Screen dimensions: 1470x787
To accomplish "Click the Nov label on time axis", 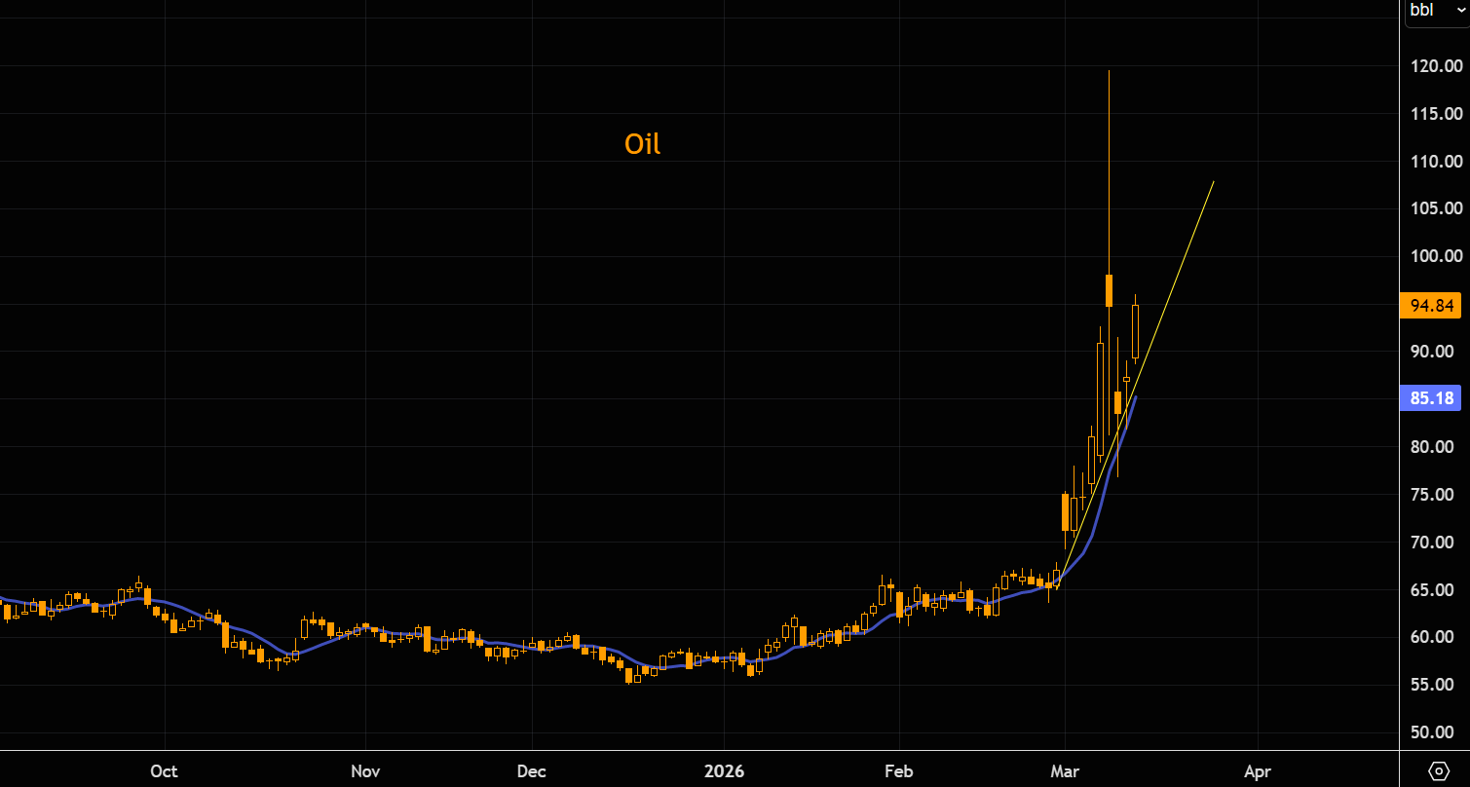I will click(x=364, y=771).
